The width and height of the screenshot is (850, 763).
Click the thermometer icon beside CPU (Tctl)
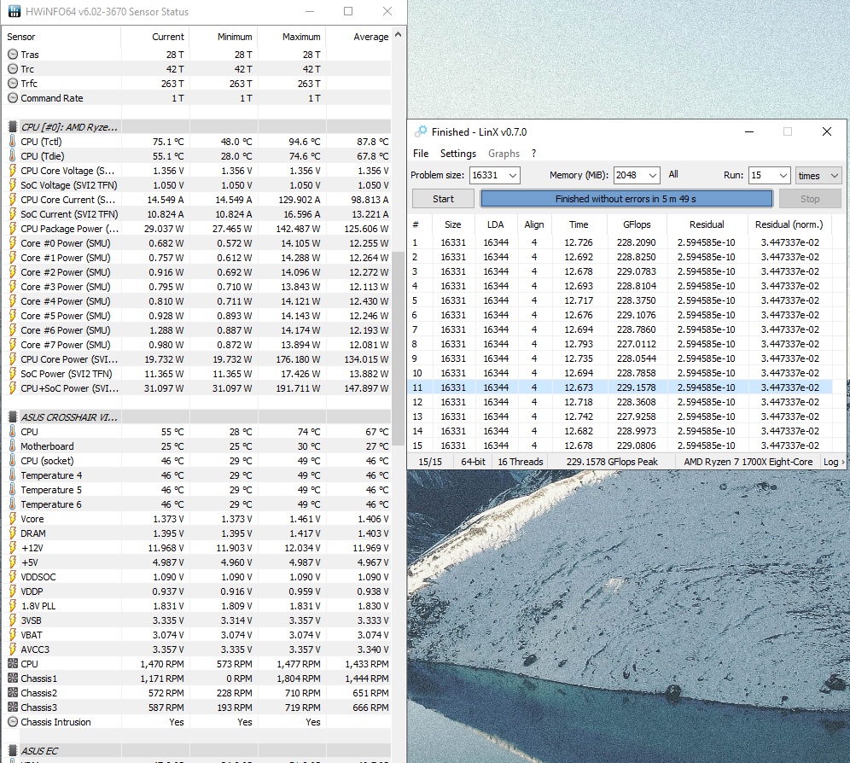tap(12, 142)
